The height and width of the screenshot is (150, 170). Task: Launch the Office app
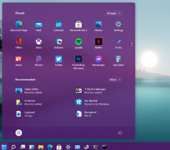(x=19, y=44)
